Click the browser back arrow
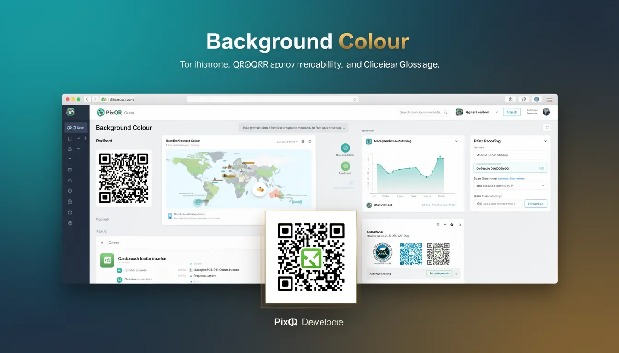Screen dimensions: 619x353 [x=87, y=99]
